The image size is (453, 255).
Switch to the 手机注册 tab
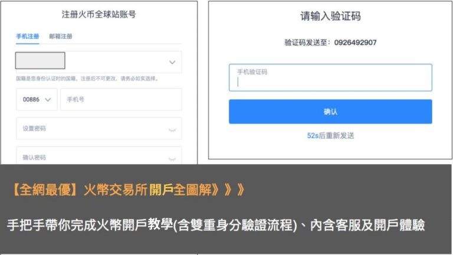click(x=28, y=37)
